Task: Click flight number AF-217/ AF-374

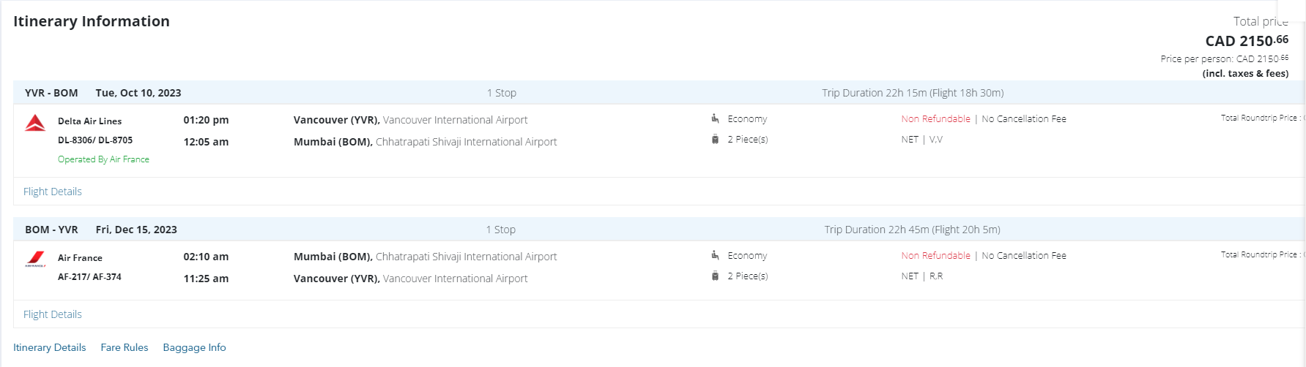Action: (x=89, y=277)
